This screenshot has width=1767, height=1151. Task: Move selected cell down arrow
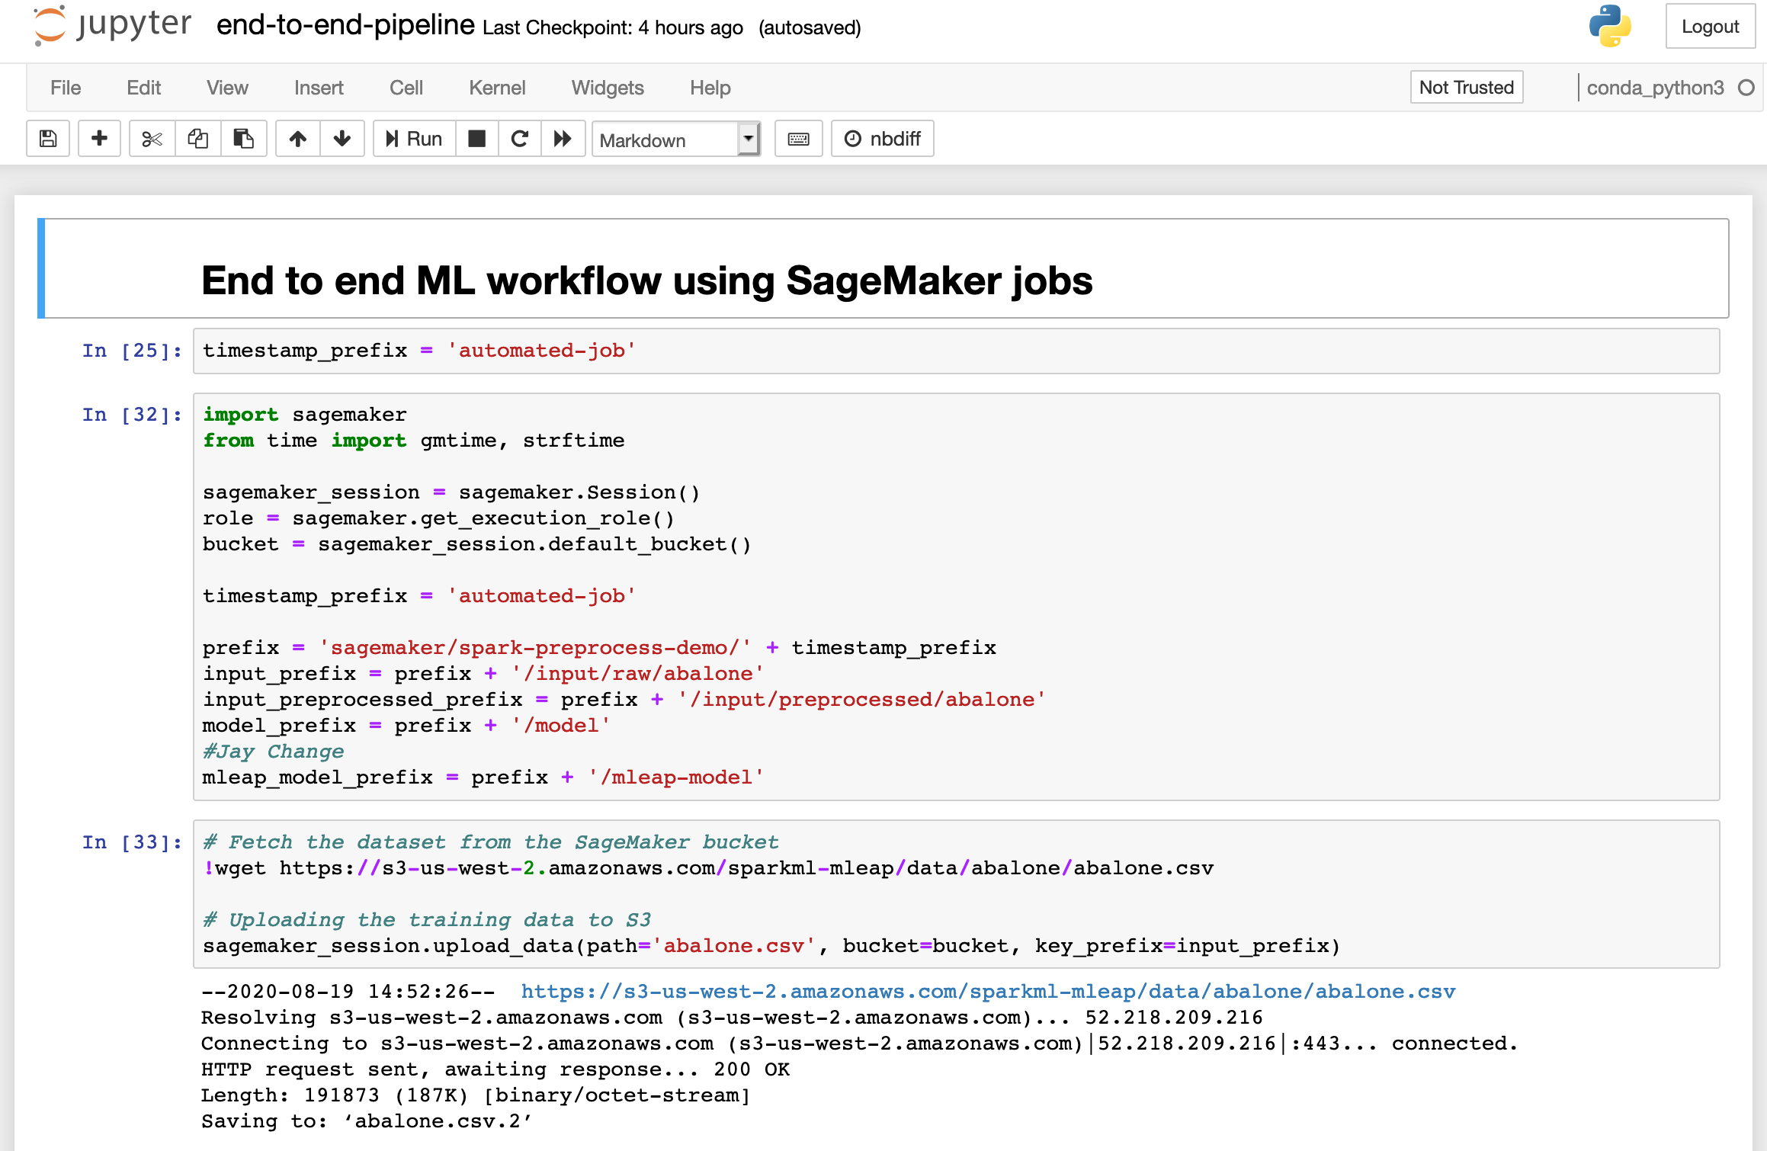point(342,139)
